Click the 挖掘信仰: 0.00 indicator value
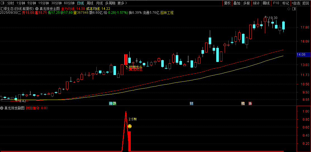311x152 pixels. pyautogui.click(x=37, y=108)
